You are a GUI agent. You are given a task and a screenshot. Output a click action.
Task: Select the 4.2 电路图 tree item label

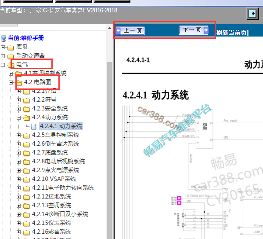[x=38, y=82]
